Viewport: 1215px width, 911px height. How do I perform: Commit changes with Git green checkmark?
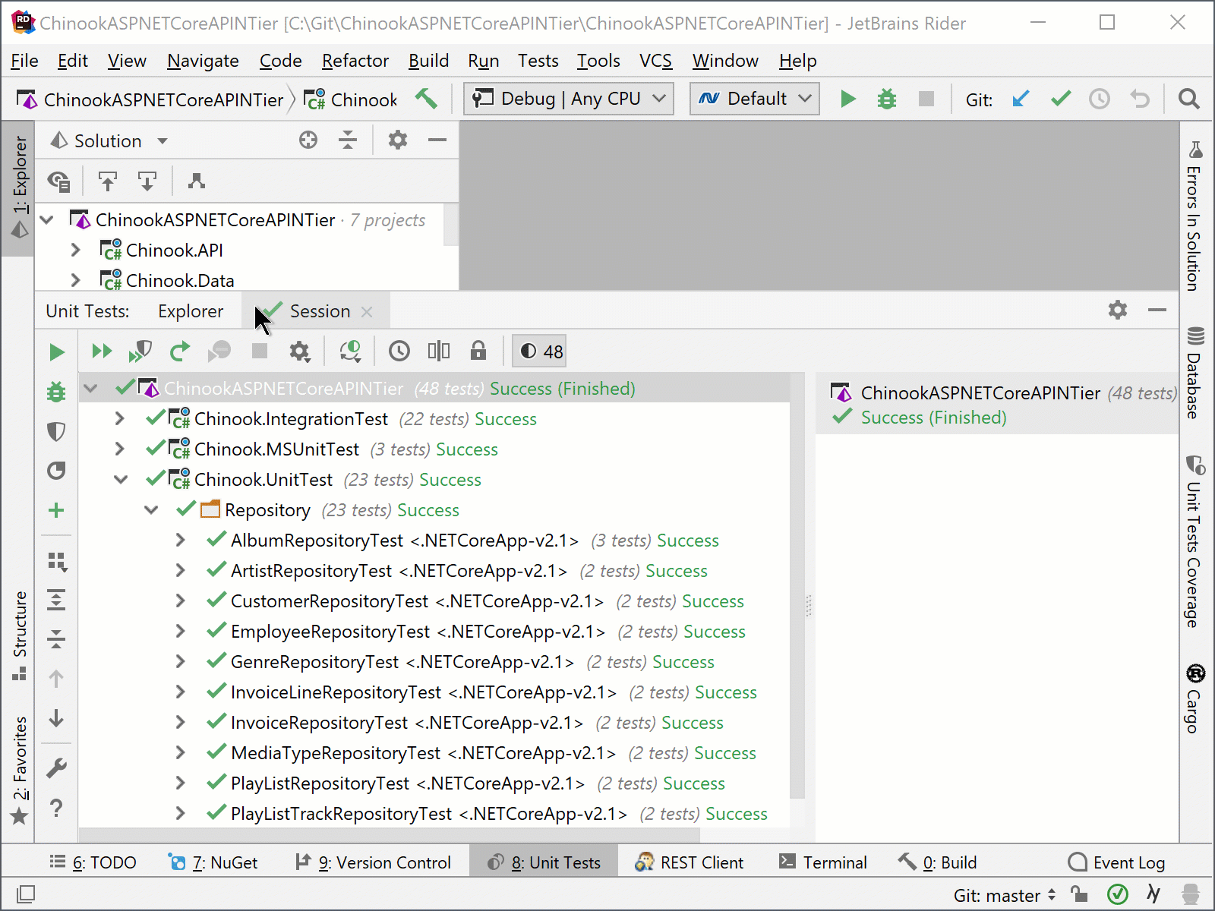[1061, 99]
